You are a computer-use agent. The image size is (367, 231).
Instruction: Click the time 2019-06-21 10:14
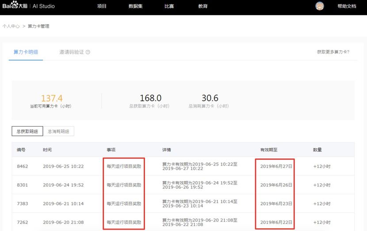(63, 204)
